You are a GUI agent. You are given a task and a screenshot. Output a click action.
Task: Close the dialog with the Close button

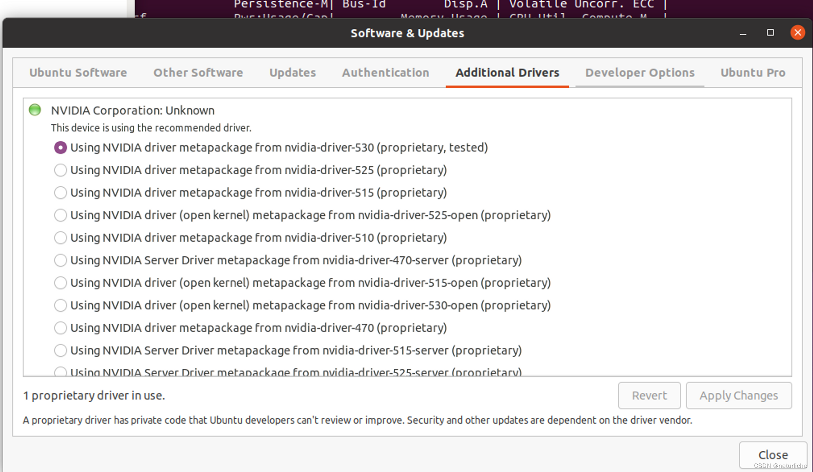pos(773,455)
